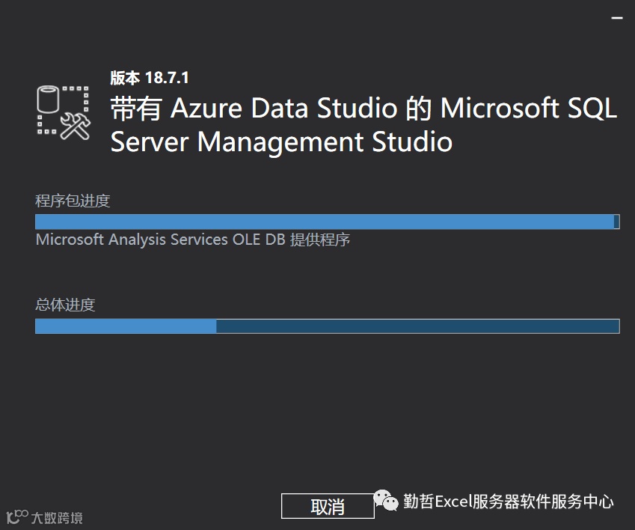Click the 提供程序 words in the package status line
Screen dimensions: 635x530
coord(320,240)
